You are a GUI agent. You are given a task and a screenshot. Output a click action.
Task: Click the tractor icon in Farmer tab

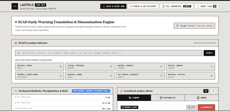130,98
